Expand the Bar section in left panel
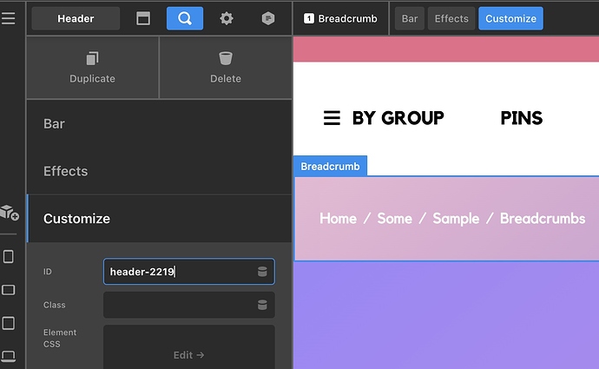Viewport: 599px width, 369px height. [x=159, y=124]
